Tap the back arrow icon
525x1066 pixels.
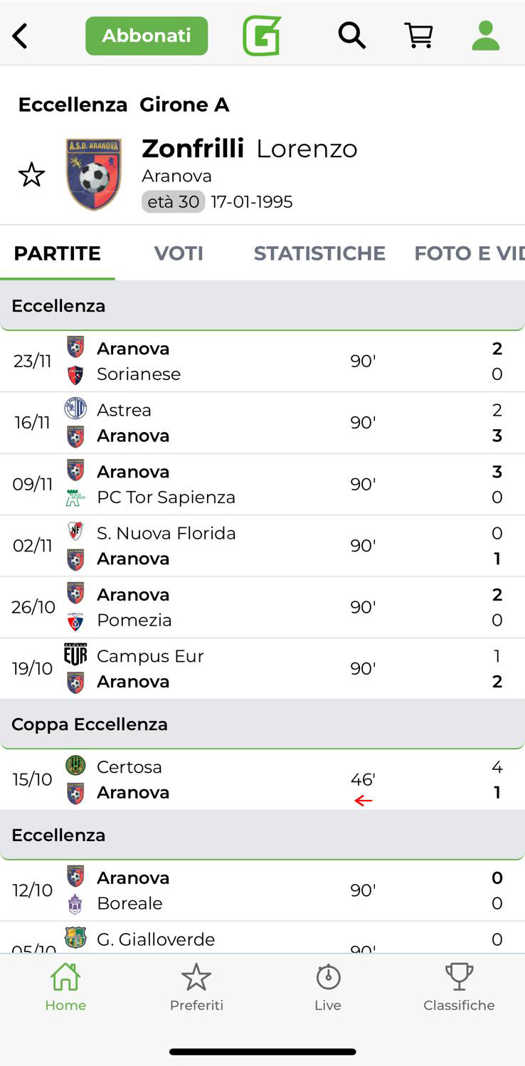pos(21,36)
